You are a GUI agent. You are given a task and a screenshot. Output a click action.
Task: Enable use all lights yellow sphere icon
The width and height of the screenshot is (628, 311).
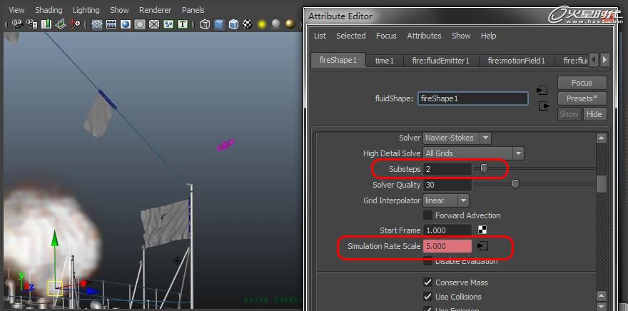[x=262, y=25]
